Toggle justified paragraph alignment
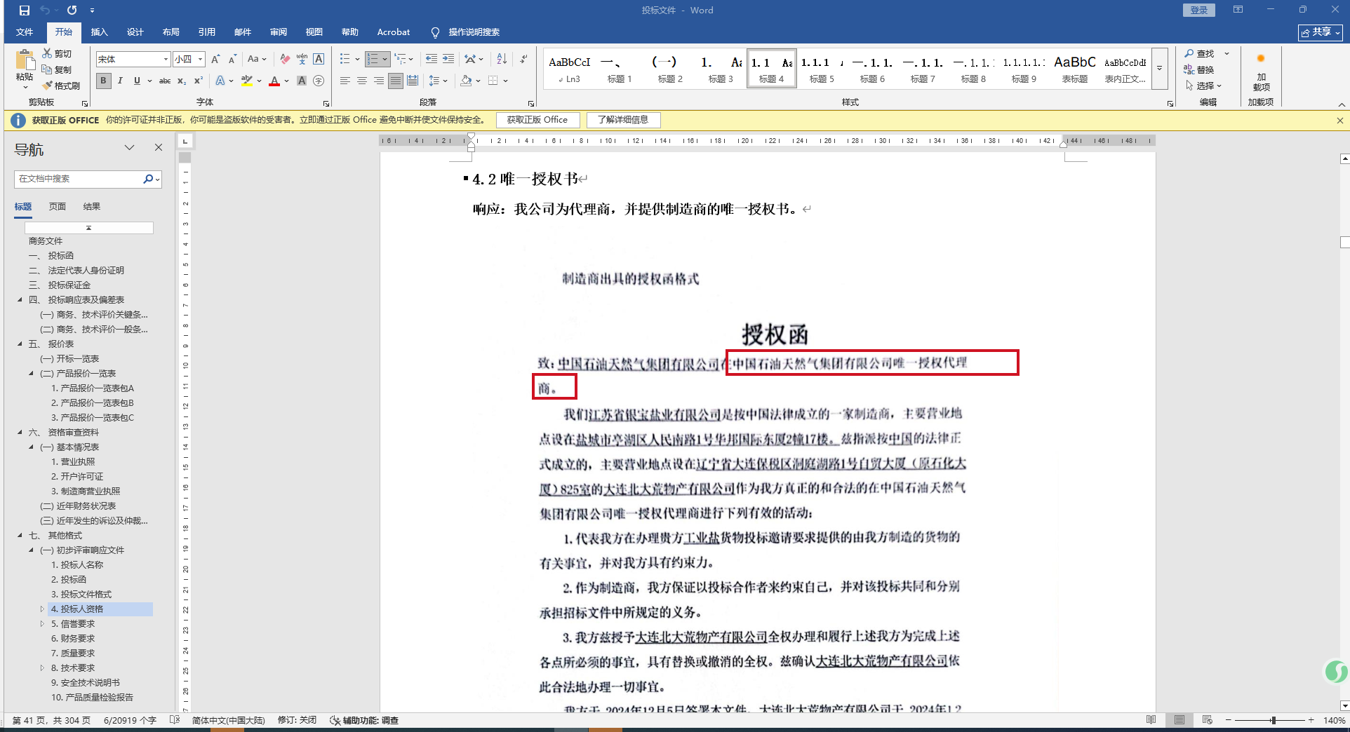1350x732 pixels. click(x=396, y=81)
